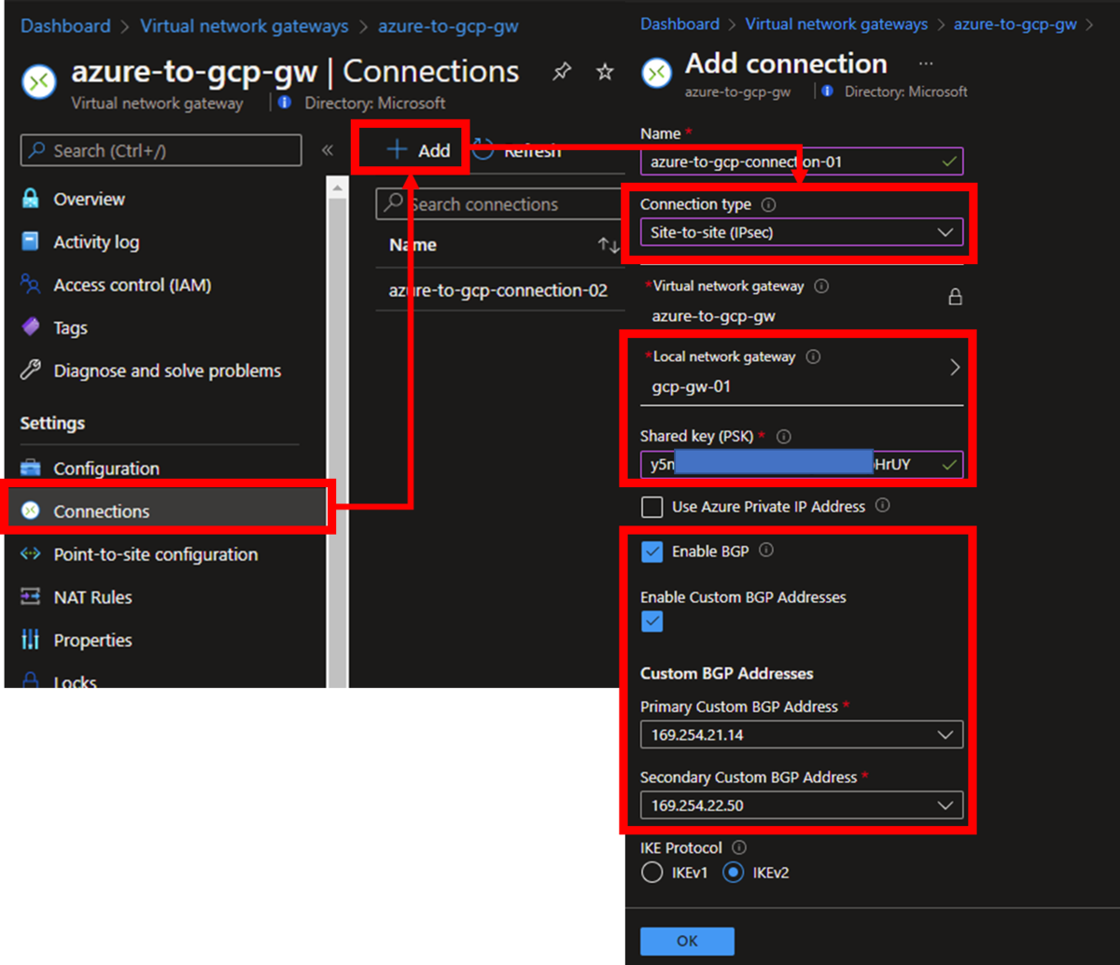Click IKE Protocol info icon
Screen dimensions: 1120x965
tap(740, 847)
